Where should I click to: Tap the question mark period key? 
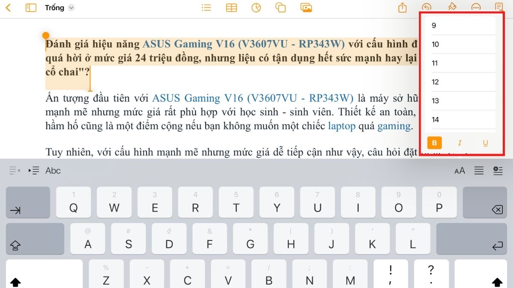pyautogui.click(x=431, y=274)
